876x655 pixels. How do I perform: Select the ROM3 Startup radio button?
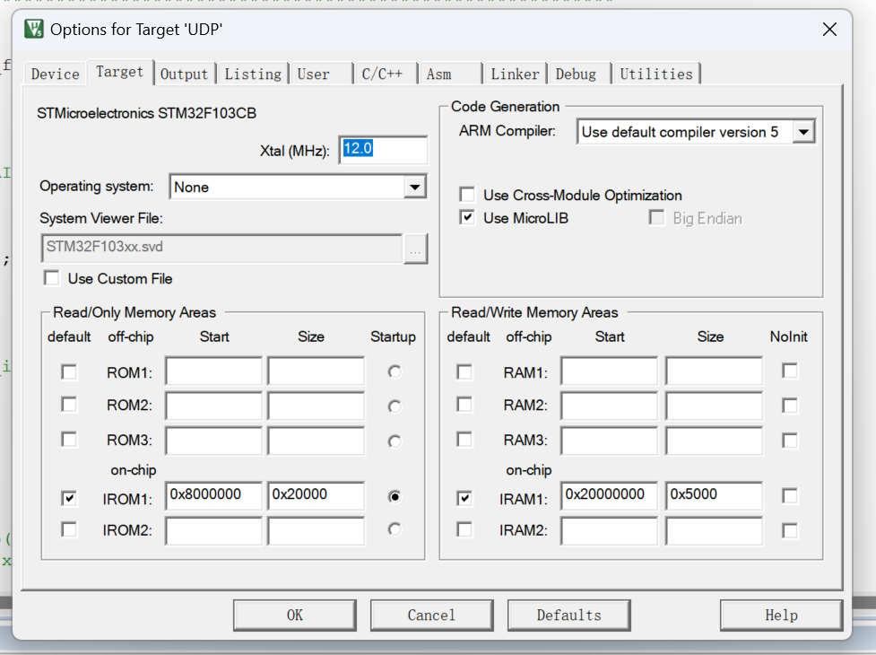[x=395, y=441]
